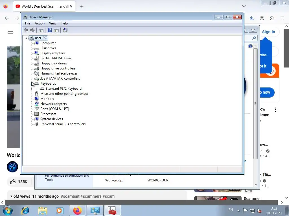Select Universal Serial Bus controllers label
Viewport: 289px width, 216px height.
point(63,124)
